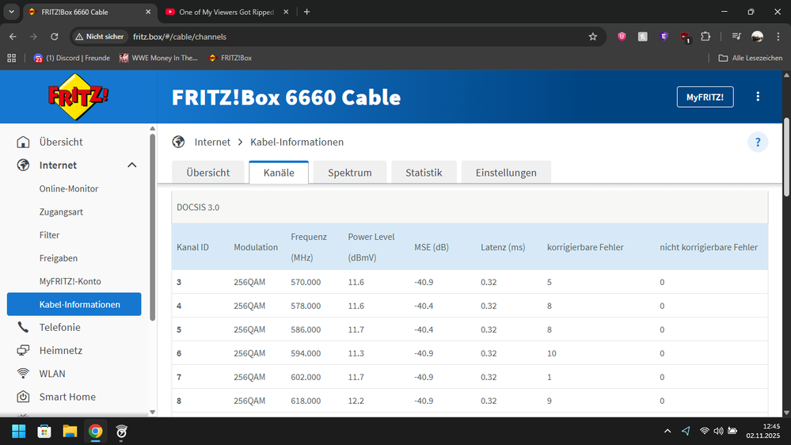Open the media control toolbar icon

point(736,36)
